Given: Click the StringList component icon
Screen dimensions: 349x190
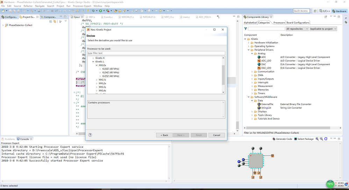Looking at the screenshot, I should tap(259, 108).
